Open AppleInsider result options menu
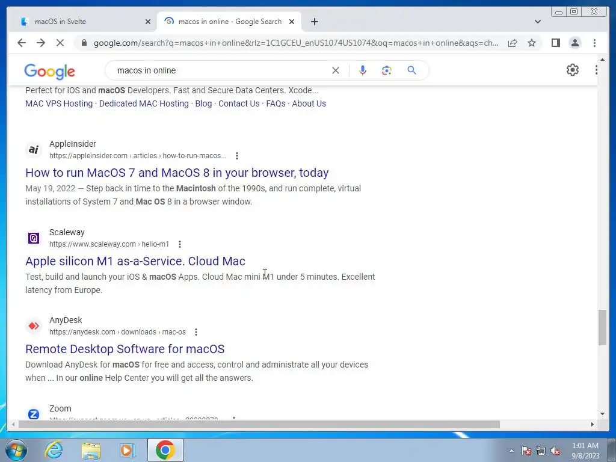Viewport: 616px width, 462px height. 237,156
